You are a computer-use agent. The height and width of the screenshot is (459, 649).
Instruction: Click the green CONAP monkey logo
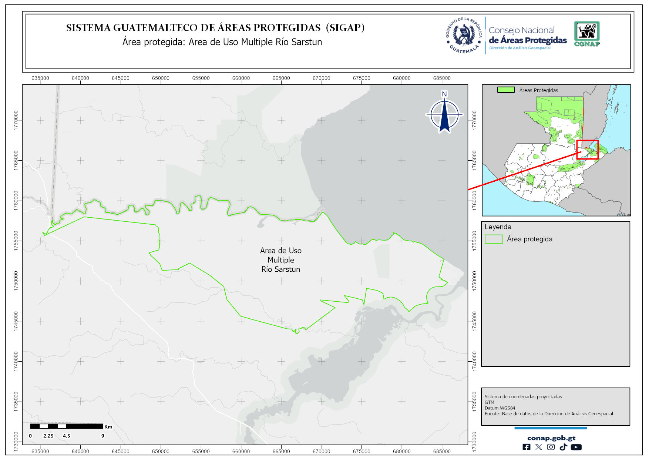(x=586, y=34)
